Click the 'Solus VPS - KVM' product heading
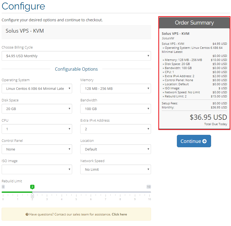Image resolution: width=231 pixels, height=226 pixels. 24,31
